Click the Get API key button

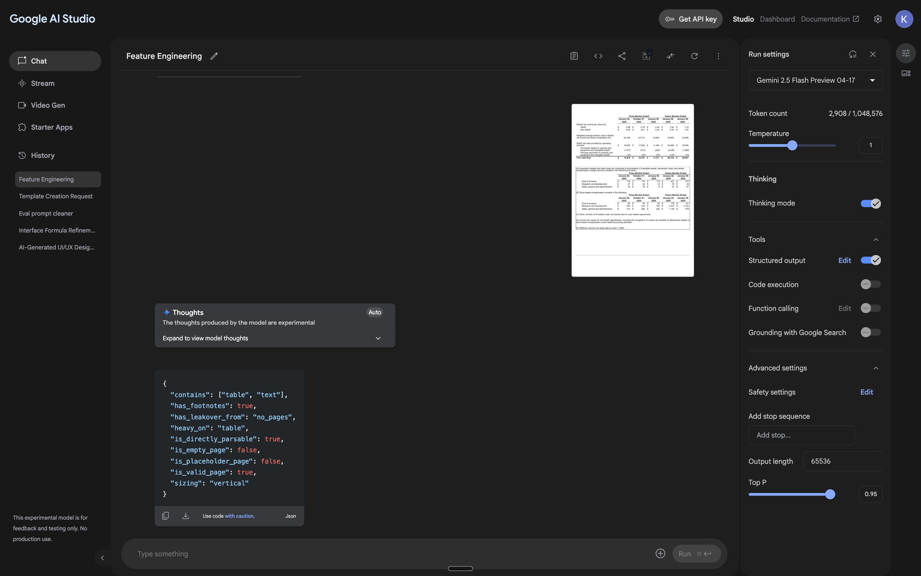[691, 19]
